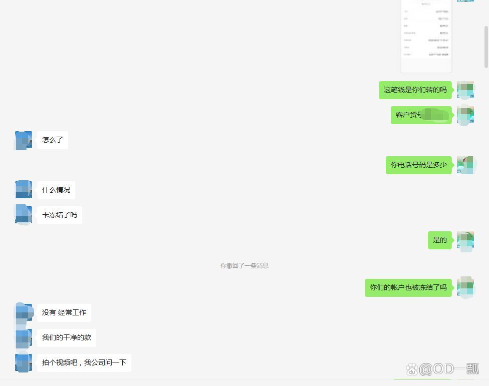The width and height of the screenshot is (489, 386).
Task: Select the "这笔钱是你们转的吗" message bubble
Action: tap(415, 90)
